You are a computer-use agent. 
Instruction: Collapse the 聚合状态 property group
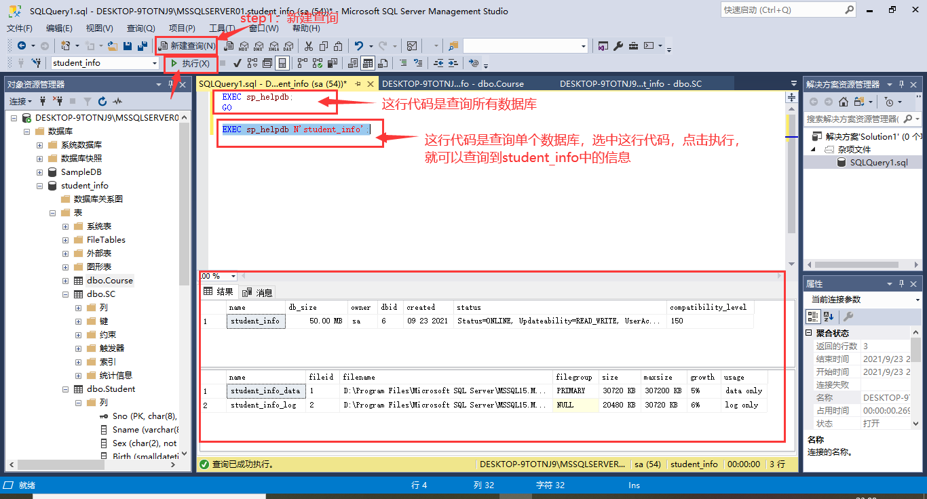tap(809, 334)
